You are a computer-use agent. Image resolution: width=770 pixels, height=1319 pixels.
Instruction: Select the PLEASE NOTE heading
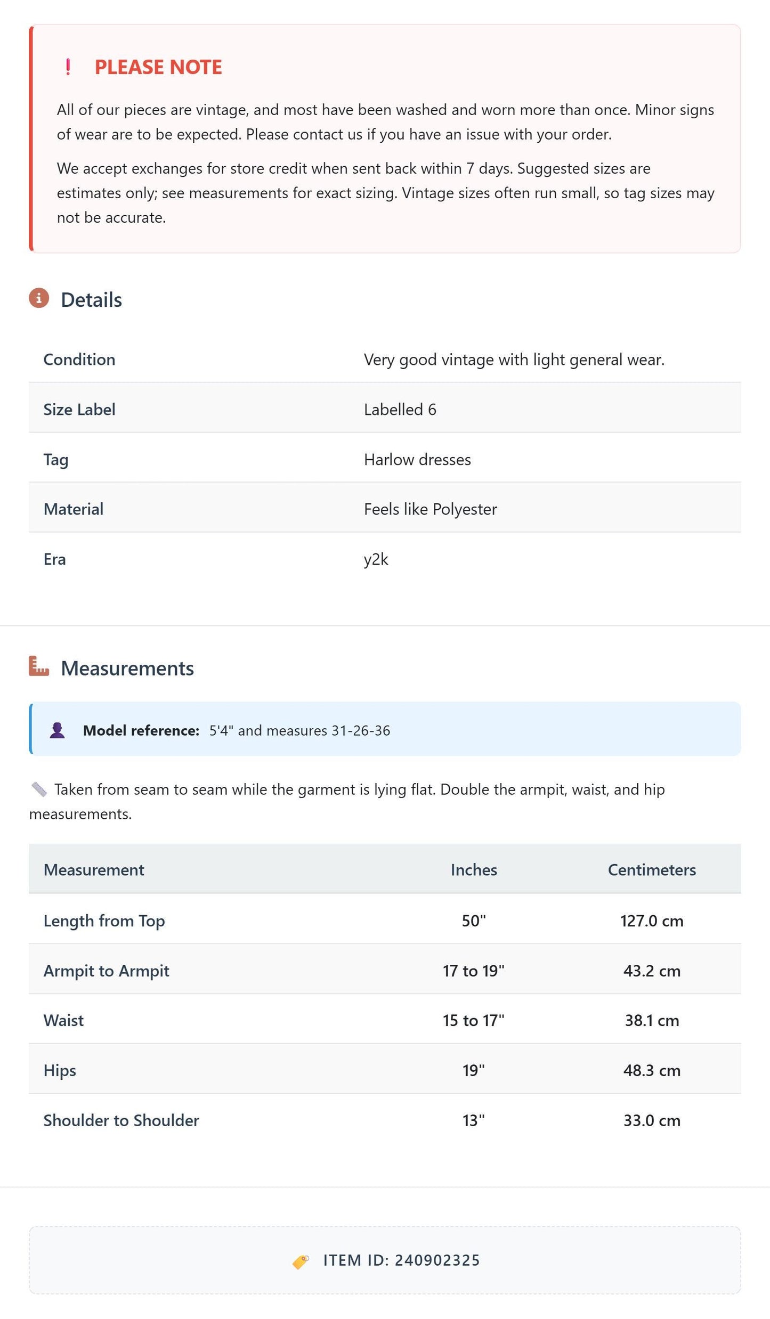[x=158, y=67]
